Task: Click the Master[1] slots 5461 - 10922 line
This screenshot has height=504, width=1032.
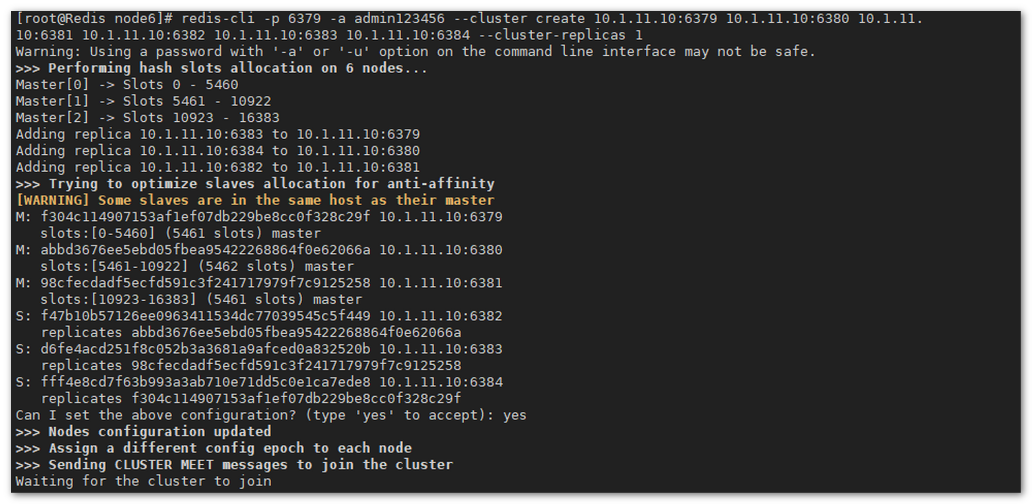Action: [x=143, y=101]
